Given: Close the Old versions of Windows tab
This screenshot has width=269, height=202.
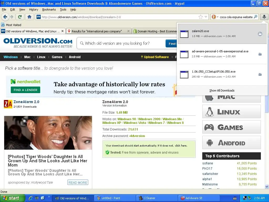Looking at the screenshot, I should [x=63, y=31].
